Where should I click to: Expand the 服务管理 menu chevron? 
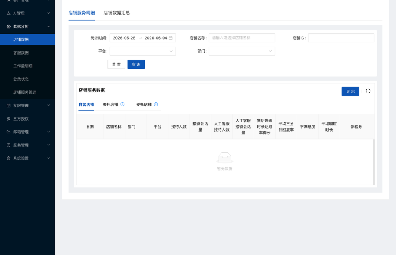tap(48, 145)
